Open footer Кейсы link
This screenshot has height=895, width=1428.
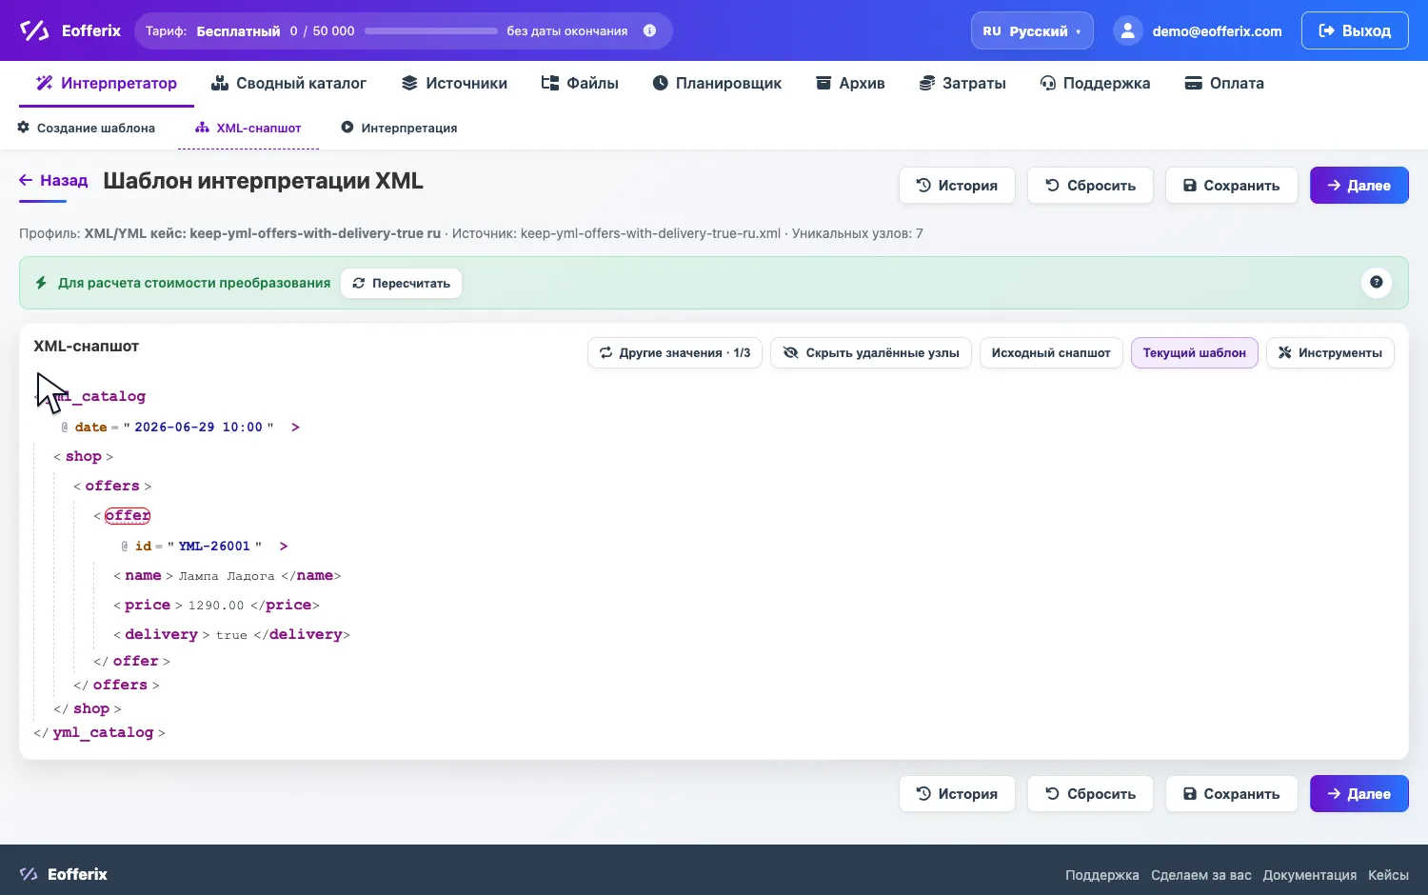[x=1388, y=875]
